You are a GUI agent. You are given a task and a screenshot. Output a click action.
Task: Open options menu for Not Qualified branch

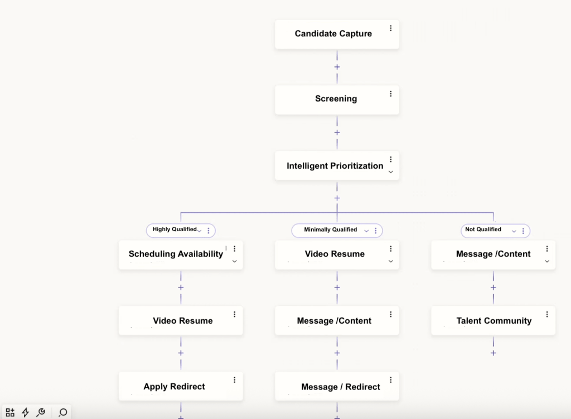[523, 231]
